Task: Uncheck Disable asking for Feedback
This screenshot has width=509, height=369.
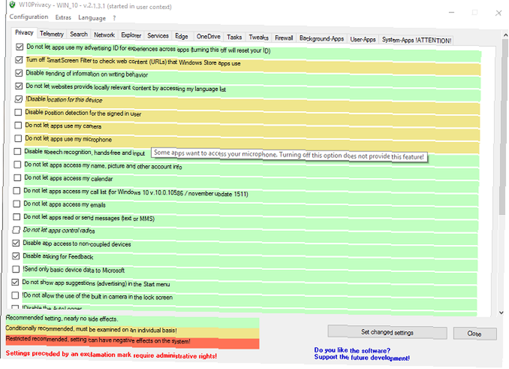Action: 16,256
